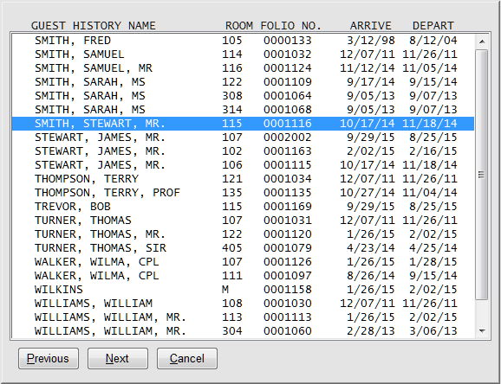Viewport: 501px width, 384px height.
Task: Click the Next button
Action: point(118,358)
